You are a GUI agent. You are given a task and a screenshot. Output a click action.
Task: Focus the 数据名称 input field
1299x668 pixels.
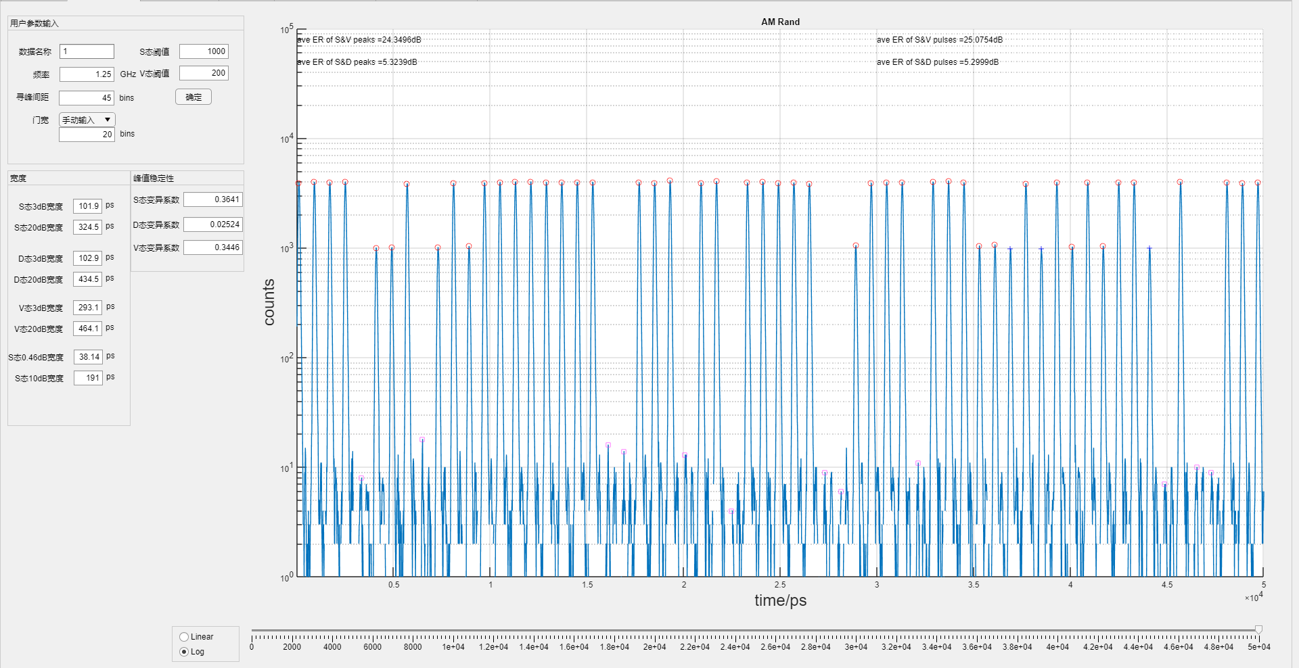click(x=87, y=51)
